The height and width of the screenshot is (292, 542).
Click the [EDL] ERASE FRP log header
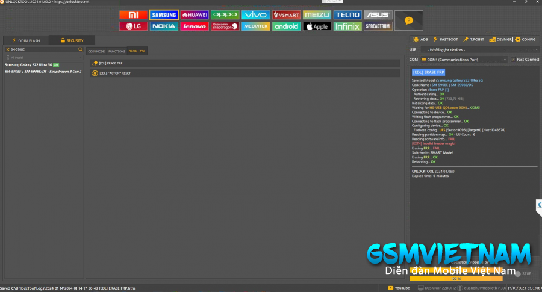click(x=428, y=72)
